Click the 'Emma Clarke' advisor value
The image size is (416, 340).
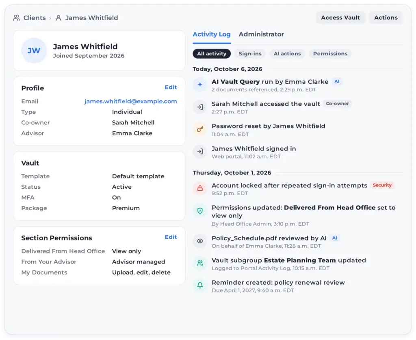132,133
